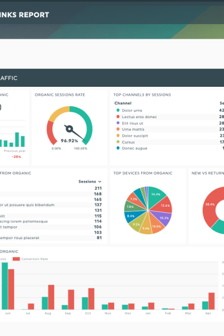Click the Sessions column header
This screenshot has height=336, width=224.
click(87, 181)
